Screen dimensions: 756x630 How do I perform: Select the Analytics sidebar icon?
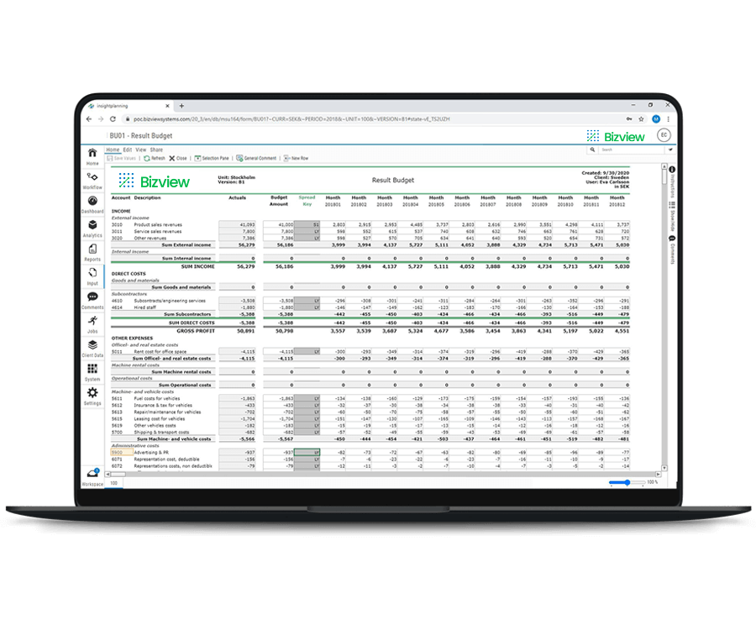(92, 223)
